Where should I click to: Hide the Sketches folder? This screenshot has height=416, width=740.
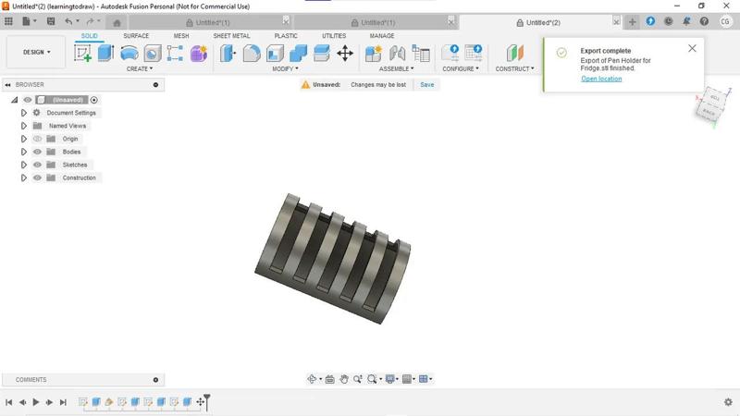pos(37,165)
